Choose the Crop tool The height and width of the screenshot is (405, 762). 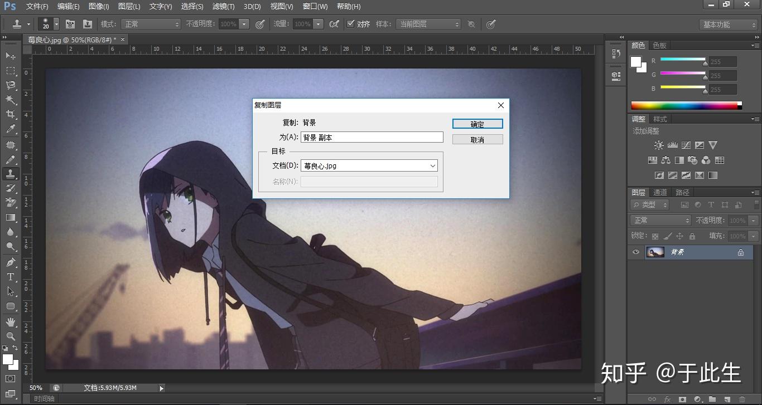pos(11,114)
